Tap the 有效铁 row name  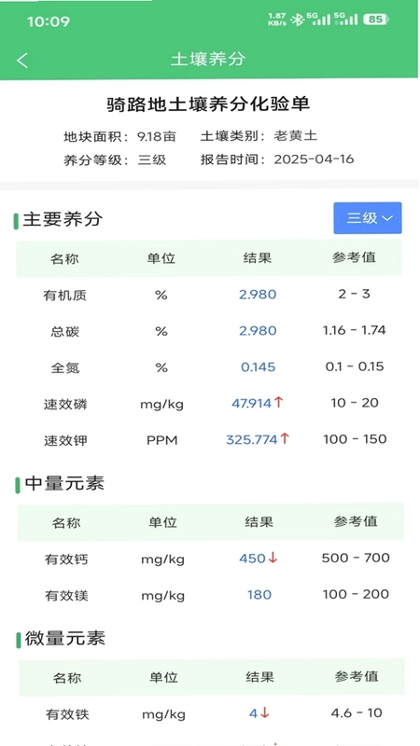pyautogui.click(x=67, y=714)
